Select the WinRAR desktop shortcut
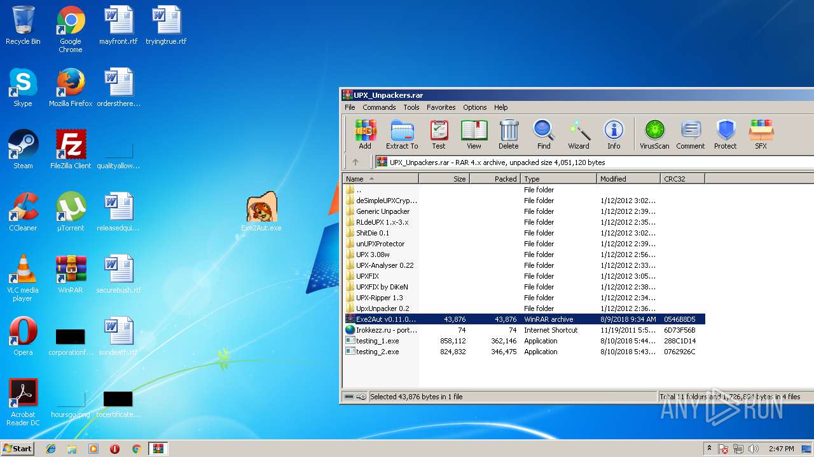 [71, 274]
